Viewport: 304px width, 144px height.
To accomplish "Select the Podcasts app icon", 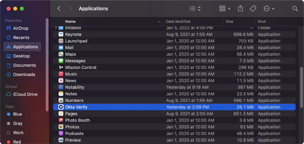I will (x=61, y=133).
